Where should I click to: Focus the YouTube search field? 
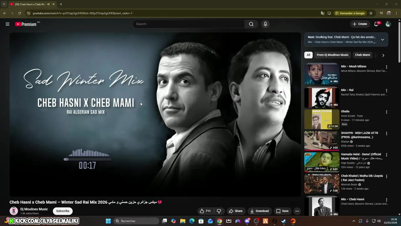[189, 24]
